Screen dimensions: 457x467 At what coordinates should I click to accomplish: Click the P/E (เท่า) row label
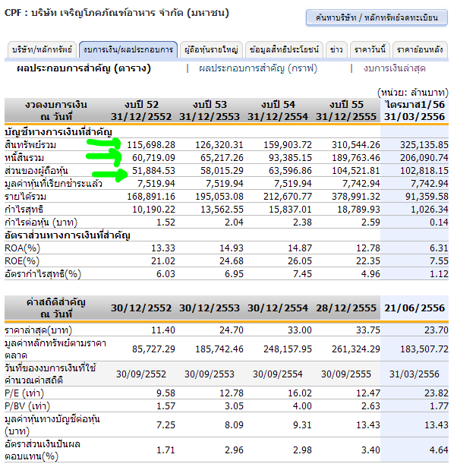pos(24,393)
